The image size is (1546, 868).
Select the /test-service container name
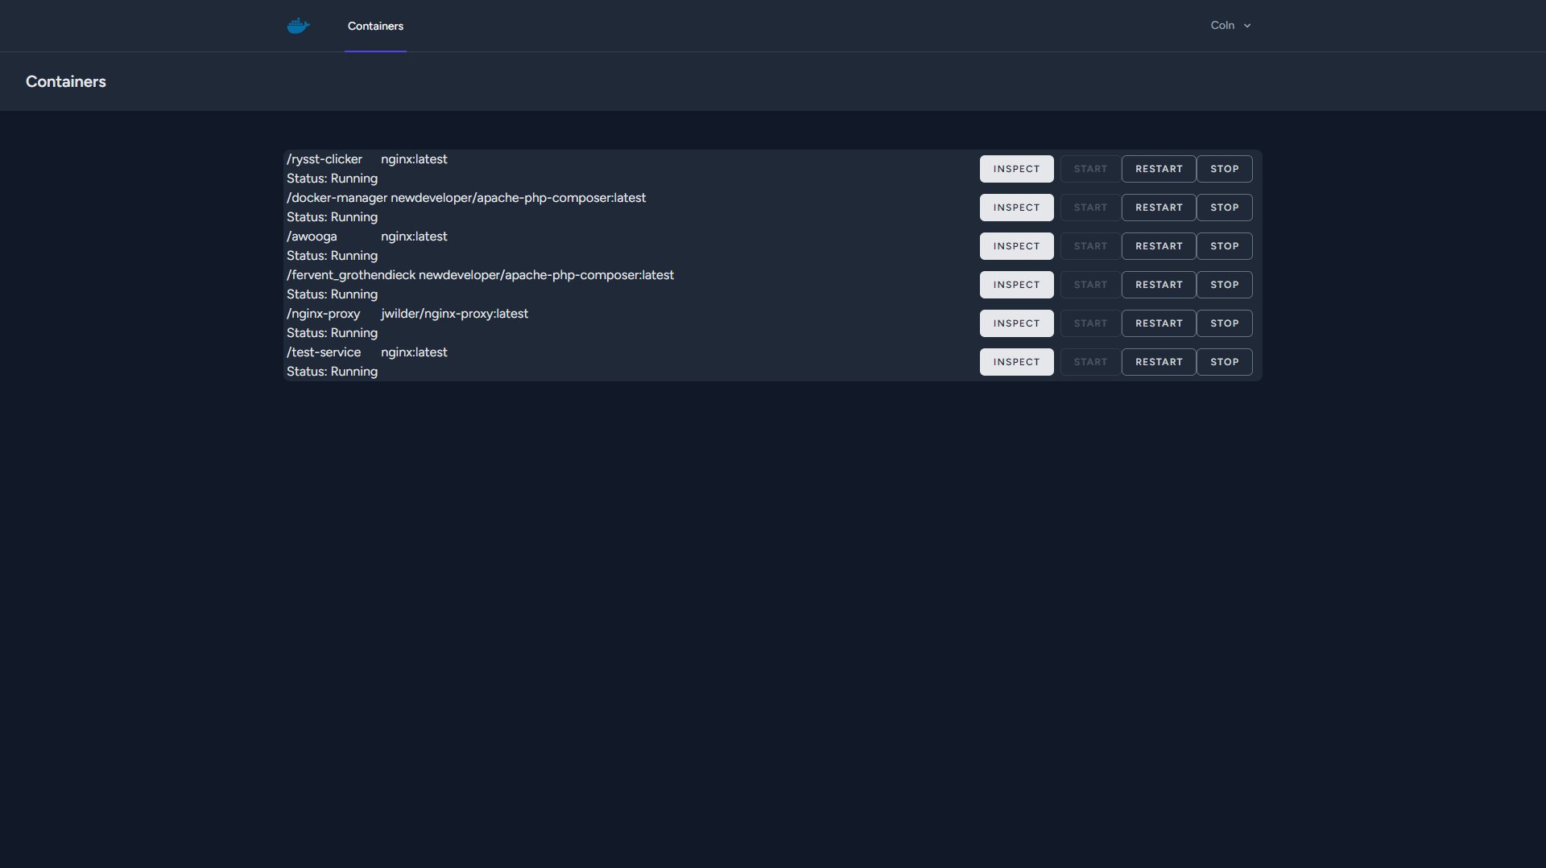324,352
